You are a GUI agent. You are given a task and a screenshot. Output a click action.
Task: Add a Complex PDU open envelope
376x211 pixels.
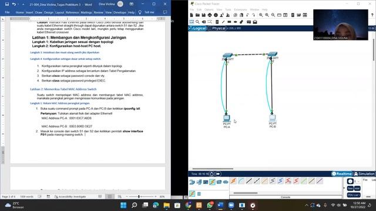coord(255,22)
